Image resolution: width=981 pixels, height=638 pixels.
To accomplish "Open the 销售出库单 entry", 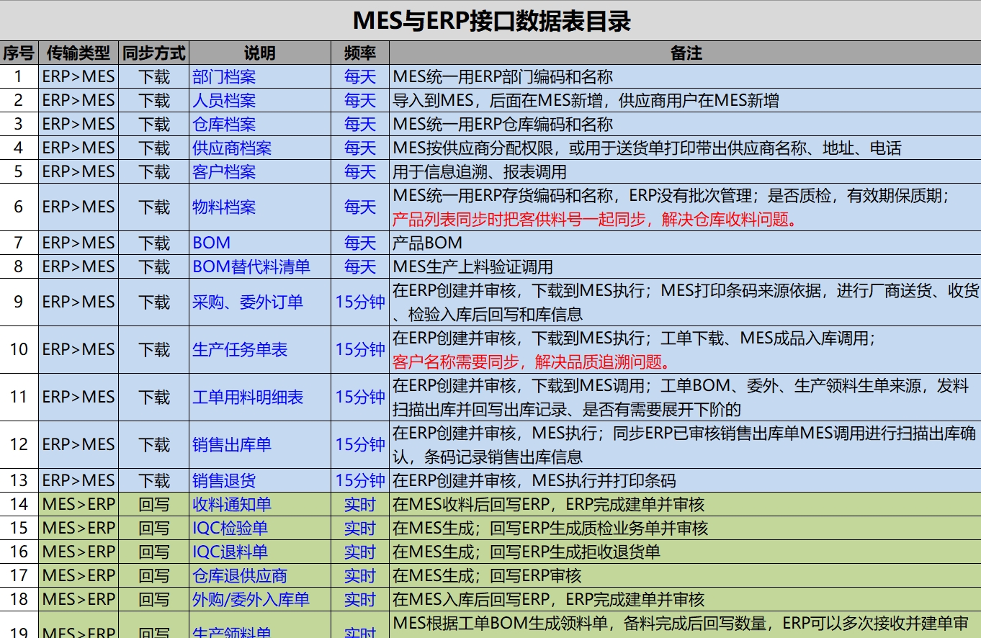I will point(232,444).
